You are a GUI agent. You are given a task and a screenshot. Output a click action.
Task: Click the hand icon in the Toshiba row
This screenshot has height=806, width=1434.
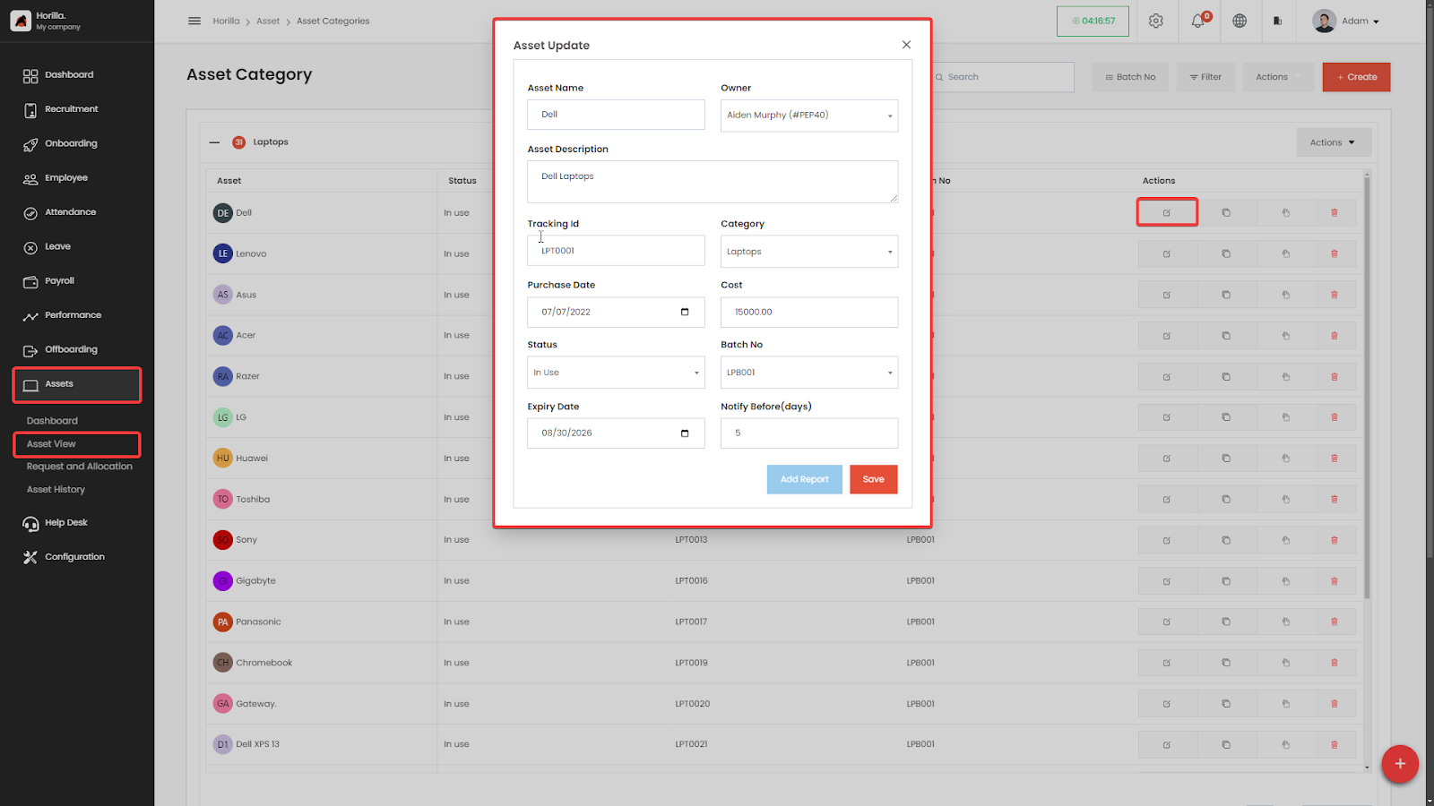coord(1285,500)
